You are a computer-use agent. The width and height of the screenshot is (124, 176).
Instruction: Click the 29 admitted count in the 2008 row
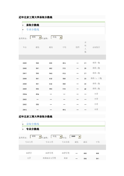pos(85,68)
